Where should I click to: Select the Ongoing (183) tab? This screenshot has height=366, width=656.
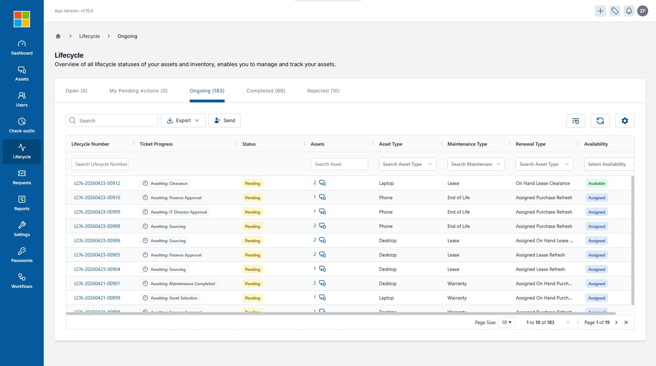207,91
